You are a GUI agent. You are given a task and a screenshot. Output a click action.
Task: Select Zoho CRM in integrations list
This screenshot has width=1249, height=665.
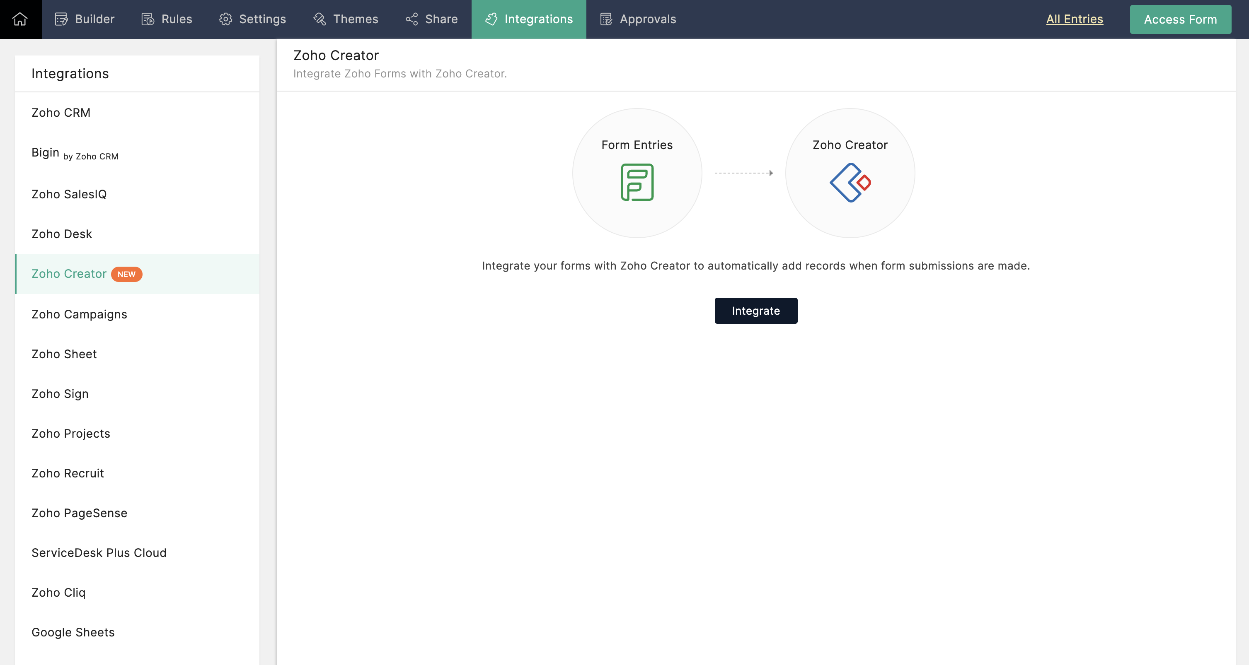(x=61, y=112)
